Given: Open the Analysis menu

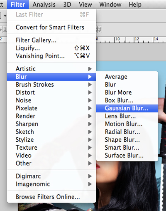Looking at the screenshot, I should click(44, 5).
